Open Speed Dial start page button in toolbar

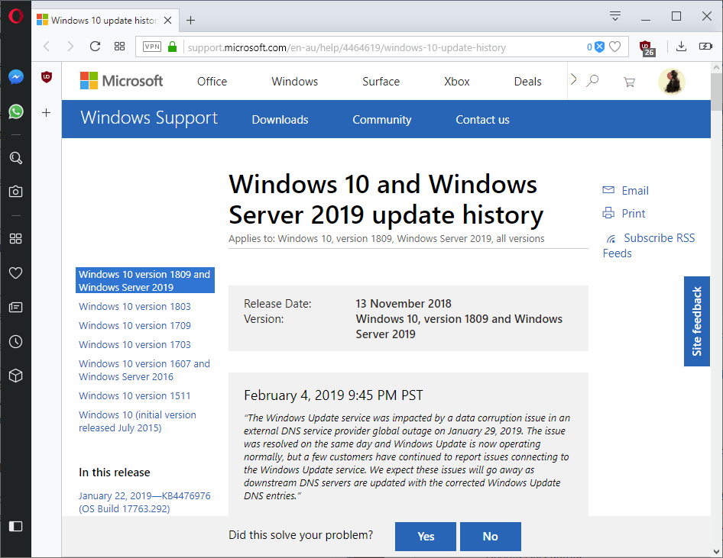click(119, 47)
